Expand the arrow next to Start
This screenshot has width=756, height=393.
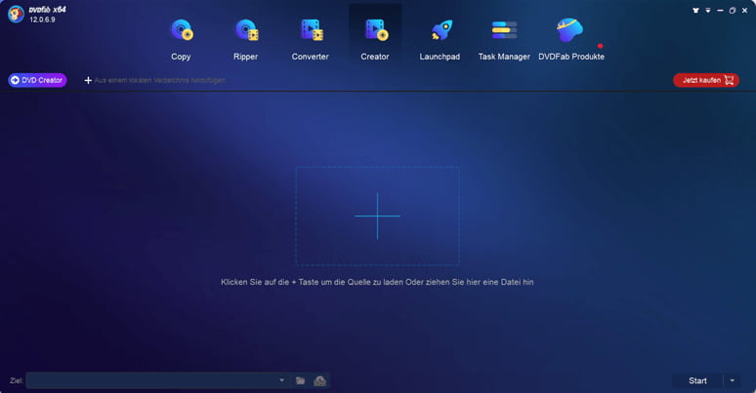coord(732,380)
